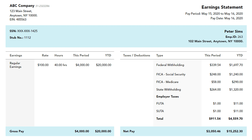This screenshot has width=252, height=140.
Task: Click employee name Peter Sims
Action: tap(233, 32)
